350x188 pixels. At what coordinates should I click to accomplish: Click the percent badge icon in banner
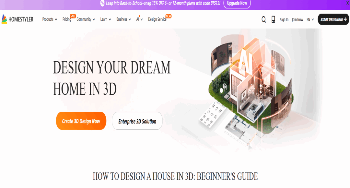(x=102, y=3)
